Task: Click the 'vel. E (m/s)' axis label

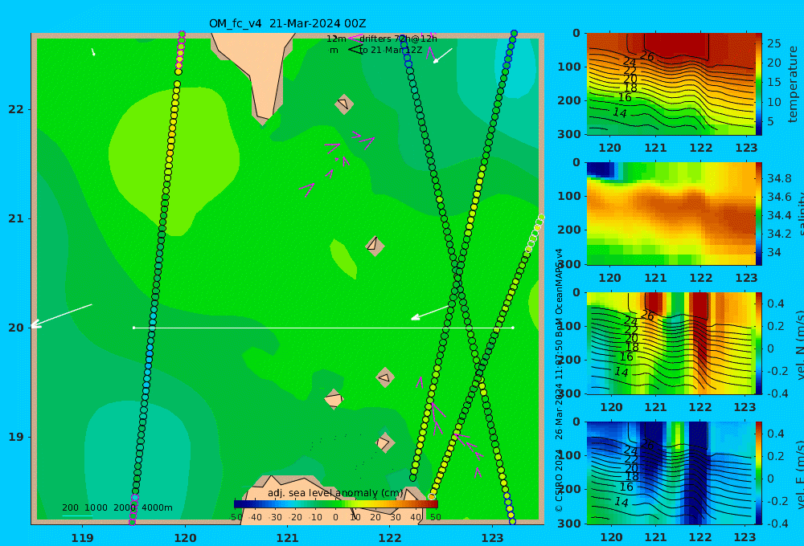Action: 799,475
